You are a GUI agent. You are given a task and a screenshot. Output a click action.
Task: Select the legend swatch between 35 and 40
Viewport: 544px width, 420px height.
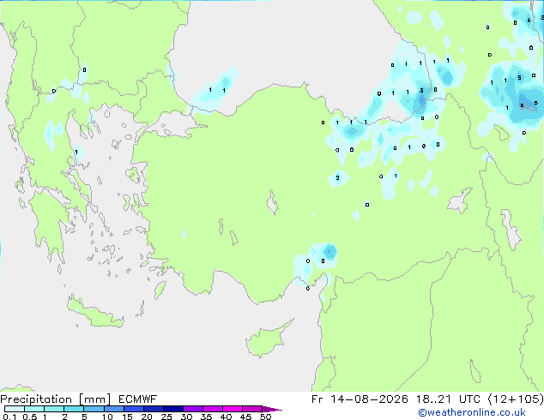pyautogui.click(x=213, y=409)
